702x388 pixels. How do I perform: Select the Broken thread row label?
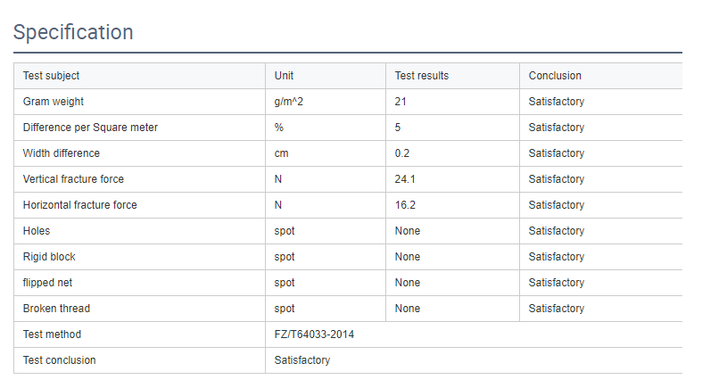(56, 309)
